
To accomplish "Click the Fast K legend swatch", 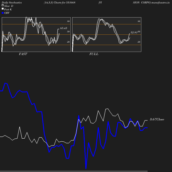I will [x=3, y=9].
